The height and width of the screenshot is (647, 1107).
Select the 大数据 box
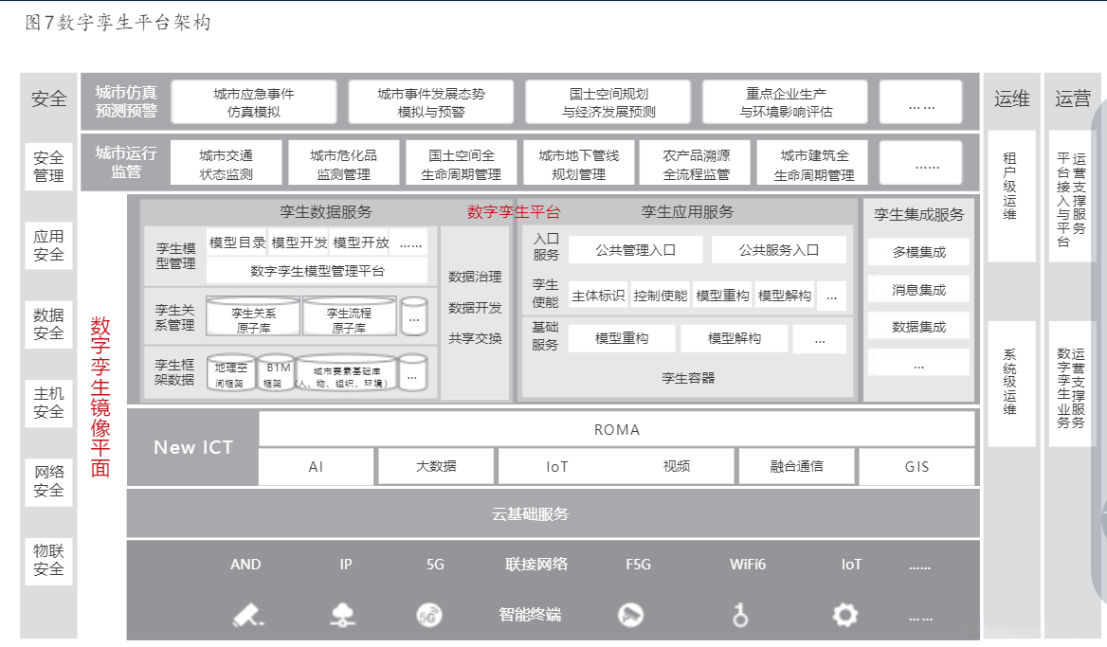click(436, 466)
